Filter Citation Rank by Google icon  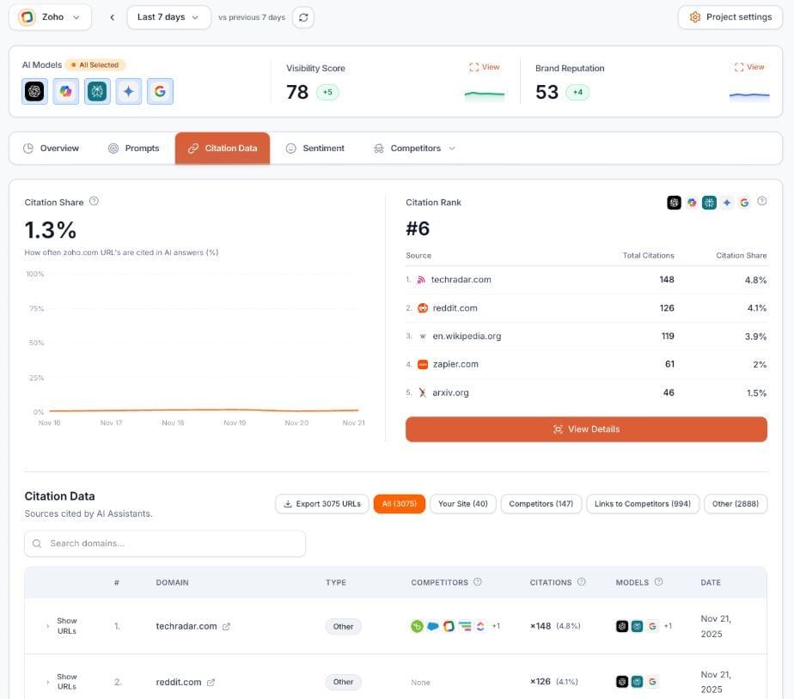coord(744,203)
